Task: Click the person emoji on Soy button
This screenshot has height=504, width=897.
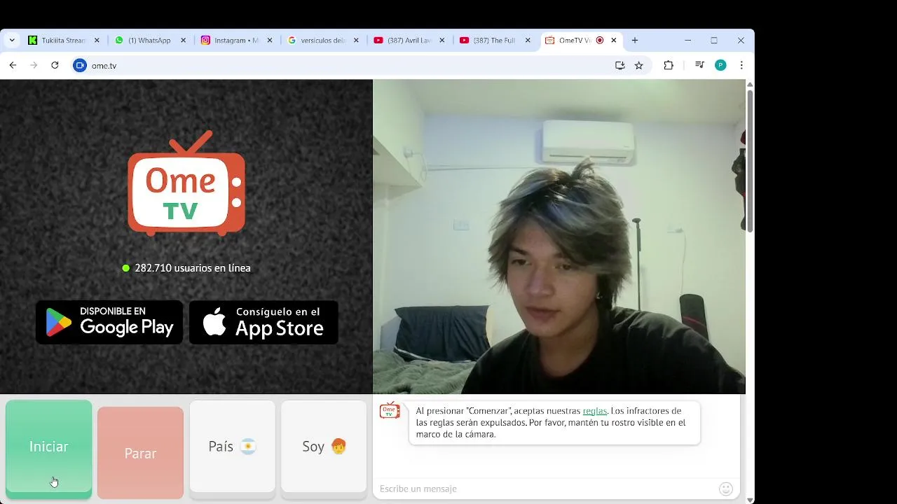Action: coord(338,447)
